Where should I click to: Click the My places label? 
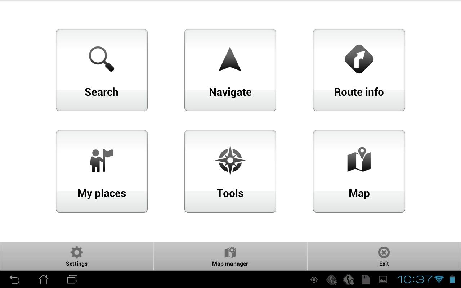102,193
